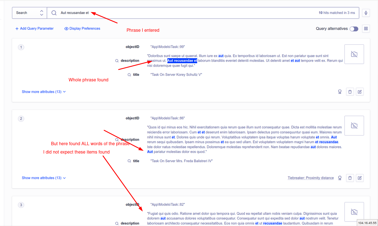The image size is (378, 226).
Task: Click no-image placeholder of Task::86
Action: (x=354, y=126)
